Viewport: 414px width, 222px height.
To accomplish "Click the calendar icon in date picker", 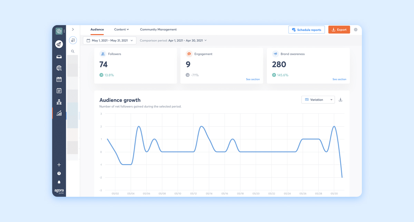I will pyautogui.click(x=88, y=40).
